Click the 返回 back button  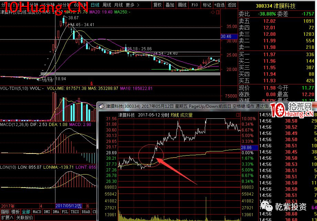[x=232, y=5]
